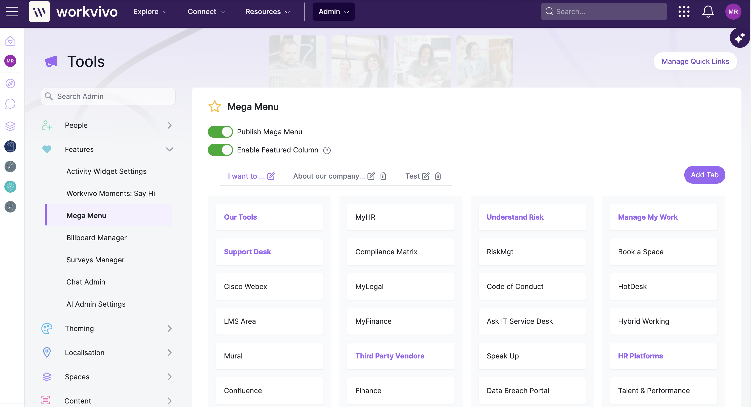This screenshot has height=407, width=751.
Task: Open the Explore dropdown
Action: [151, 12]
